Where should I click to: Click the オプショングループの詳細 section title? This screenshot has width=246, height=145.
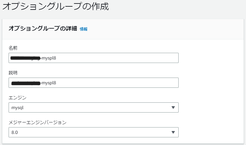click(x=43, y=29)
